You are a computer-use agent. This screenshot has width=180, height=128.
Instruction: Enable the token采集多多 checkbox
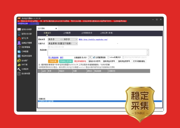pyautogui.click(x=108, y=57)
